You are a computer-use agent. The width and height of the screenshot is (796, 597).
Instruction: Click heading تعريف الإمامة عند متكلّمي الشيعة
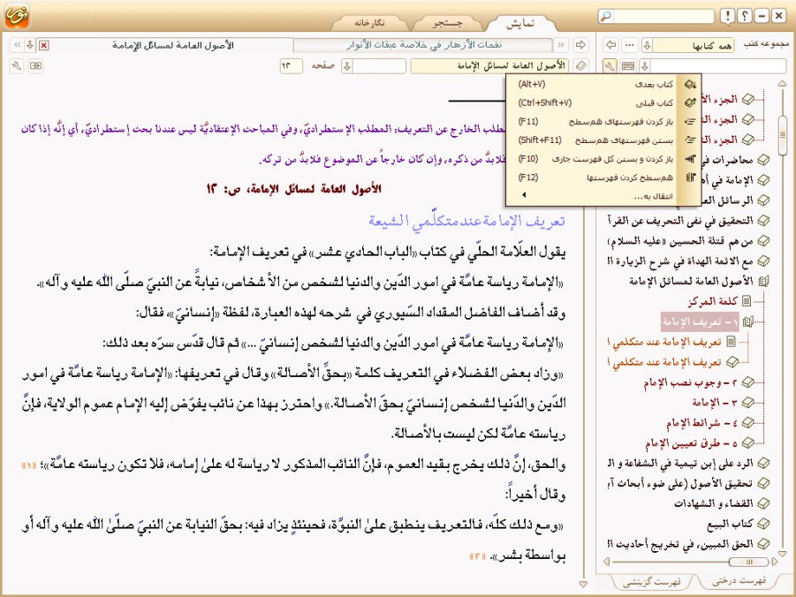(466, 221)
